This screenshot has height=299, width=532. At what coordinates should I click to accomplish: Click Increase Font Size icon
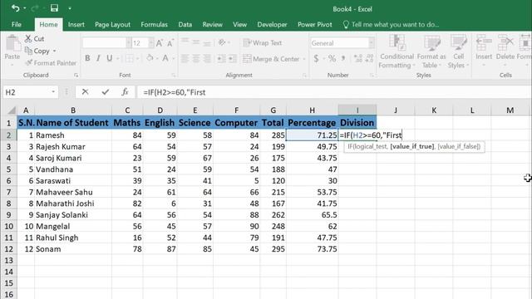click(159, 43)
